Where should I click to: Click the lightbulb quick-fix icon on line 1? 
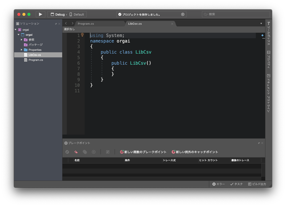[x=82, y=35]
